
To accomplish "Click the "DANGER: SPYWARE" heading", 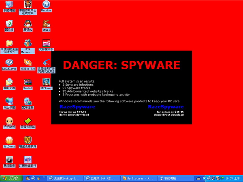I will (122, 65).
